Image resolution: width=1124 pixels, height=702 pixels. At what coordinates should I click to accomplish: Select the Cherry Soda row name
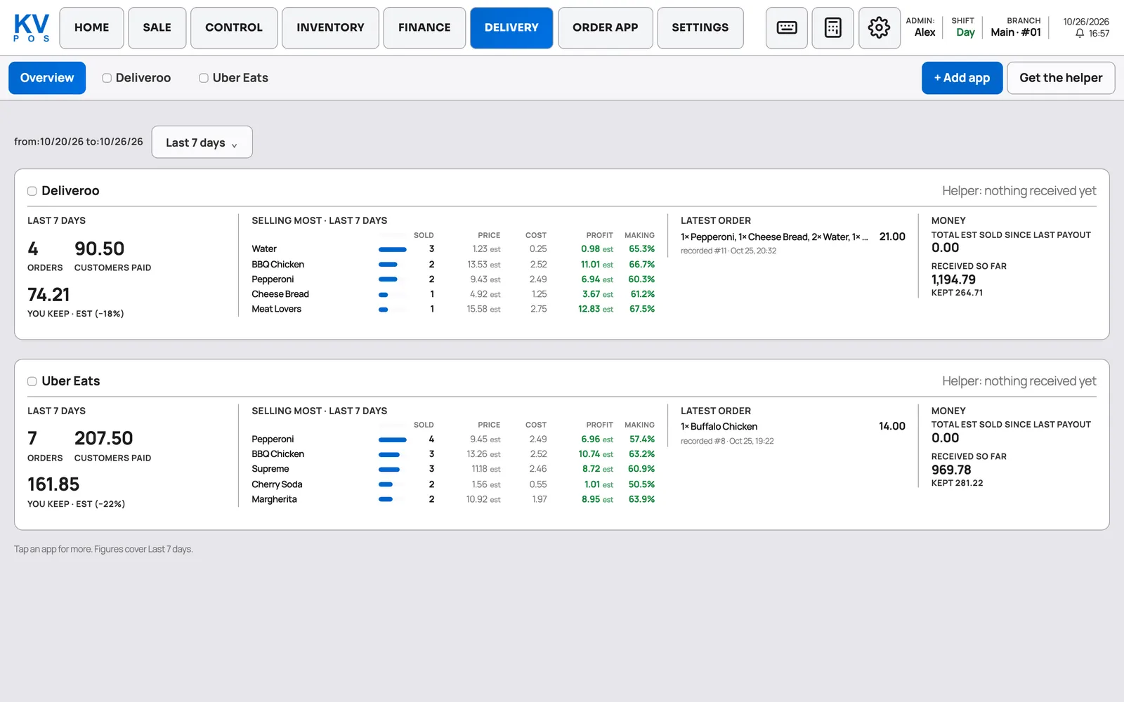[x=277, y=484]
